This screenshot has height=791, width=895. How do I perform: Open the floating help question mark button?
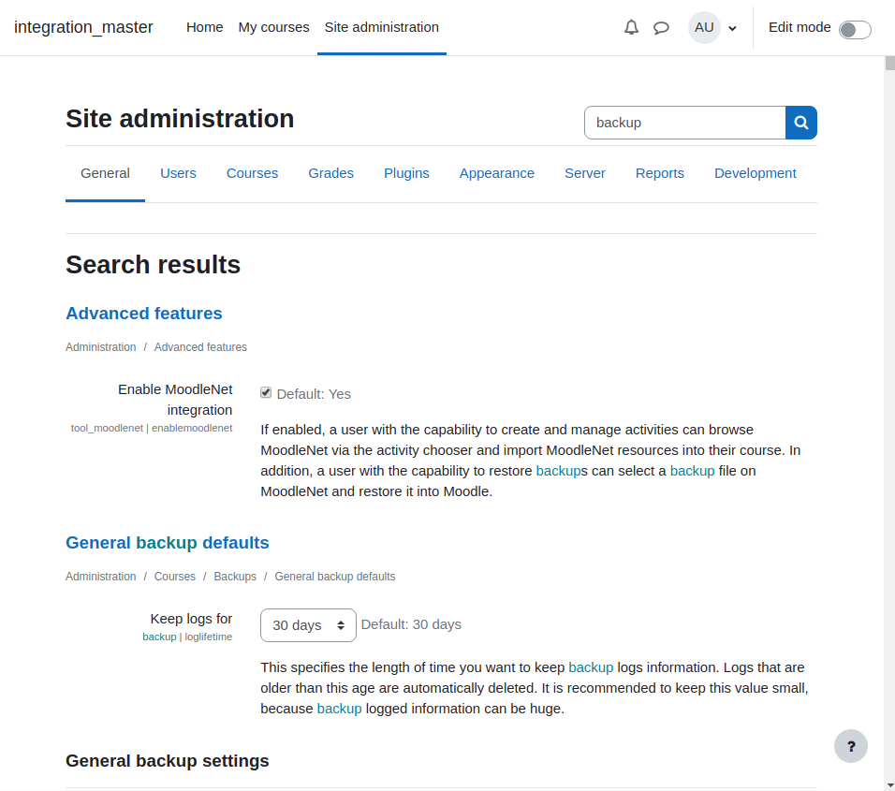pos(850,746)
